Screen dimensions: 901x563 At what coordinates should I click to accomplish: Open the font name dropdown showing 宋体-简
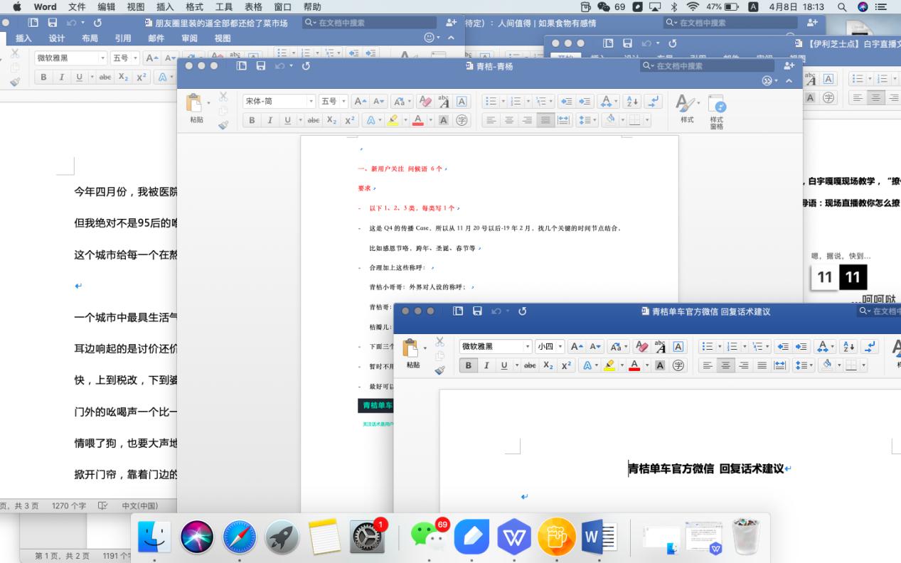coord(311,101)
